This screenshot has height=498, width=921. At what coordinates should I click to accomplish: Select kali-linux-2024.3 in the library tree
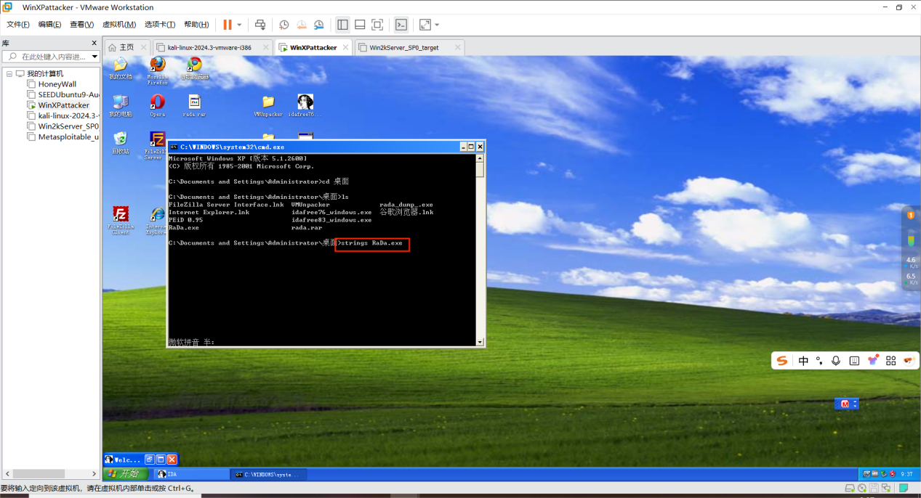[x=63, y=115]
